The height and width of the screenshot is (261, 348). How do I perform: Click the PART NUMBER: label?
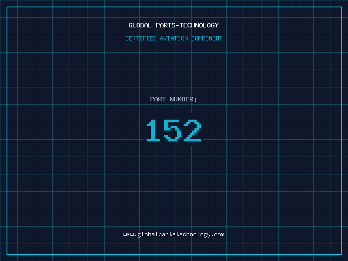click(174, 99)
